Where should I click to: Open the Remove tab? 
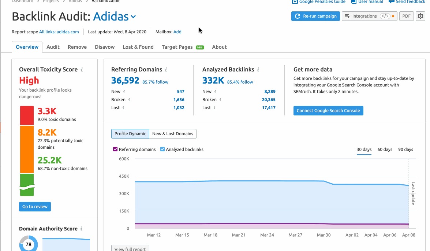(77, 47)
